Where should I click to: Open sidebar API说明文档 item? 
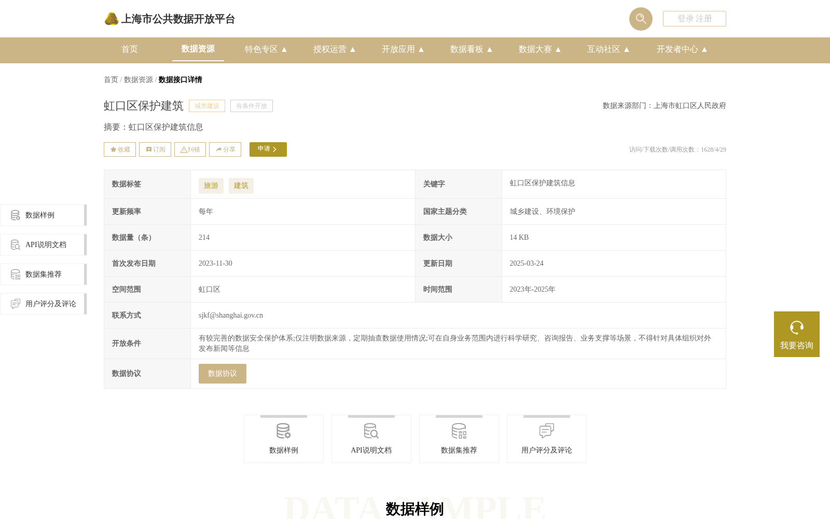(43, 244)
